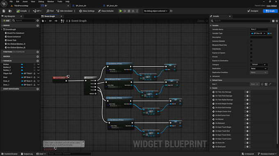Add new function with plus icon
279x156 pixels.
point(38,52)
